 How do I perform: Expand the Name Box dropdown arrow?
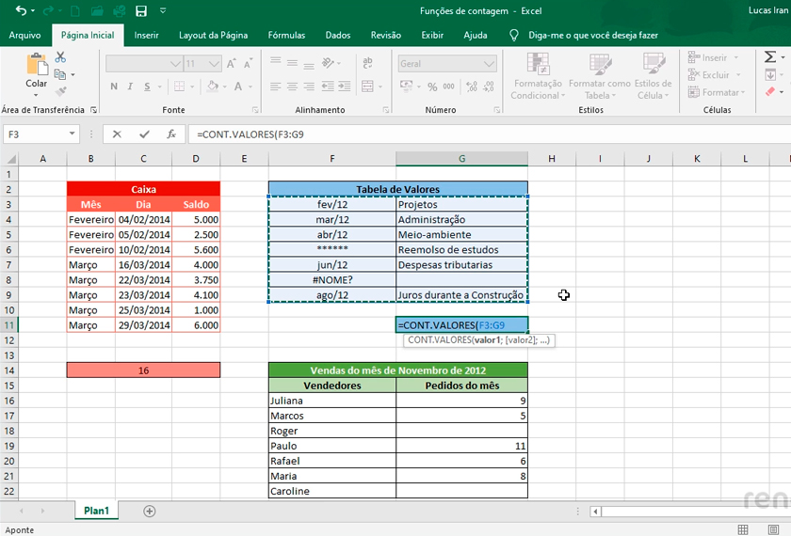coord(73,134)
